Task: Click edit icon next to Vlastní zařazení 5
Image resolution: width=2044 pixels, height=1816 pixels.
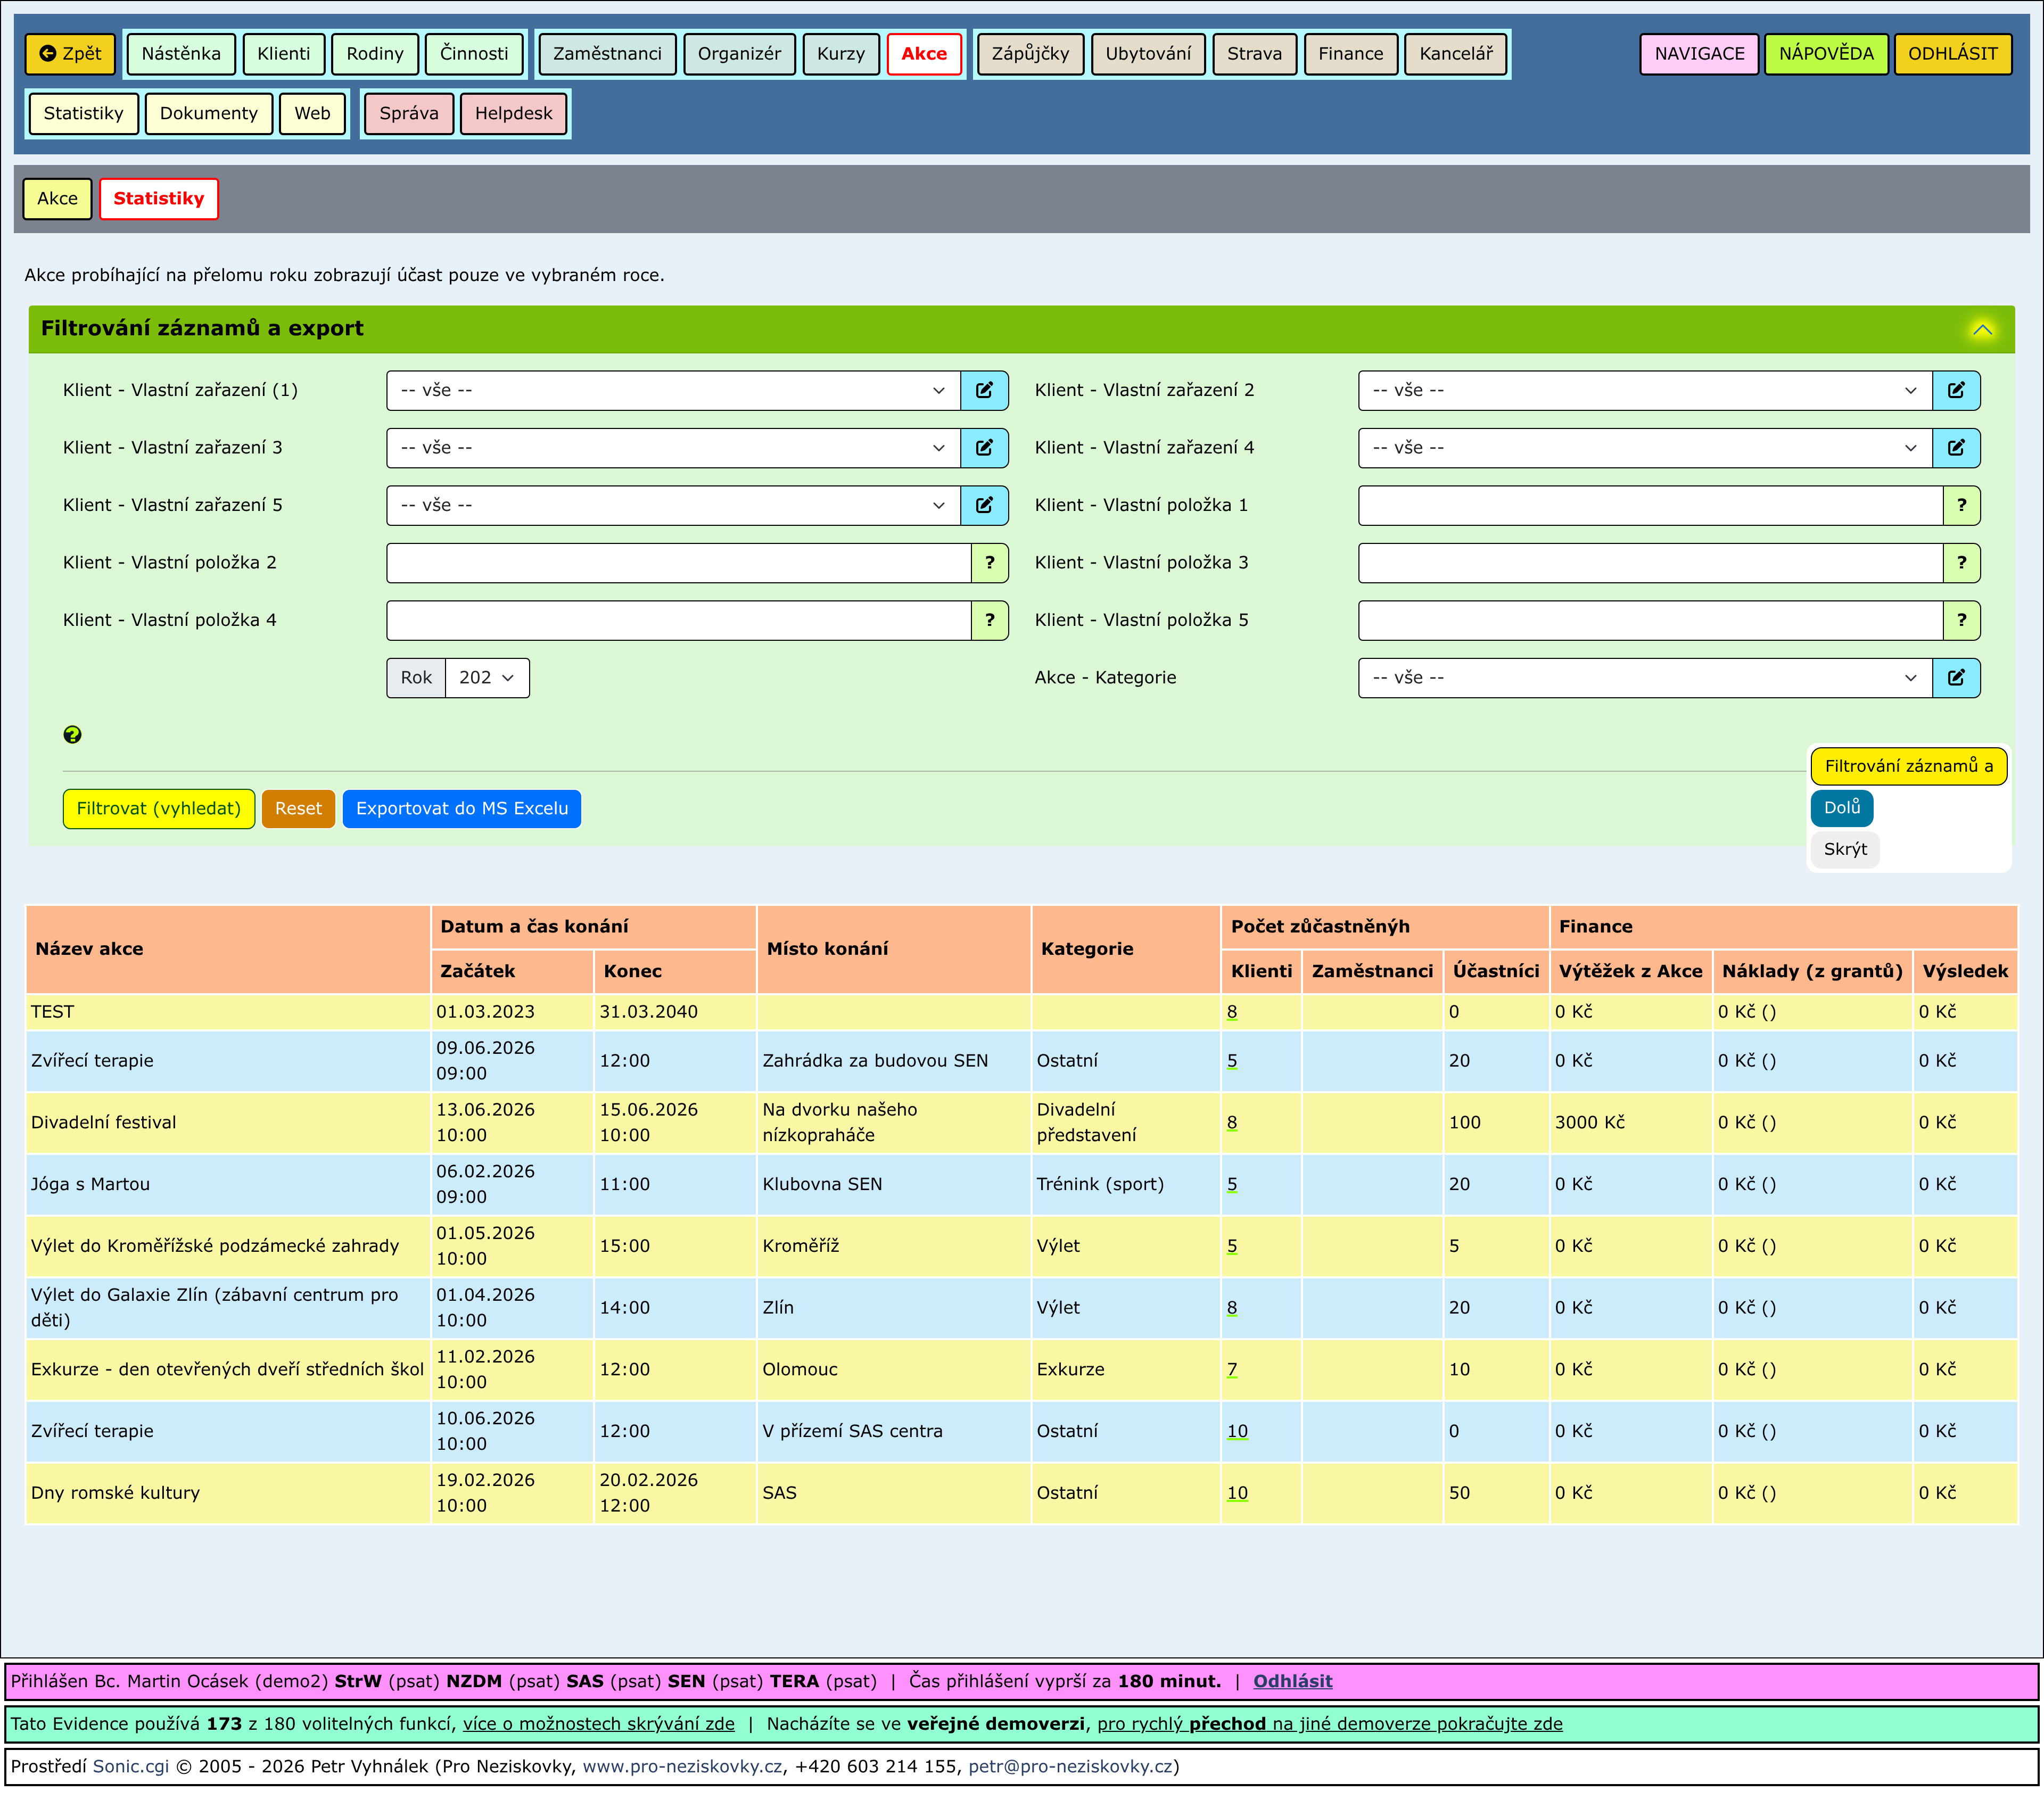Action: [x=984, y=505]
